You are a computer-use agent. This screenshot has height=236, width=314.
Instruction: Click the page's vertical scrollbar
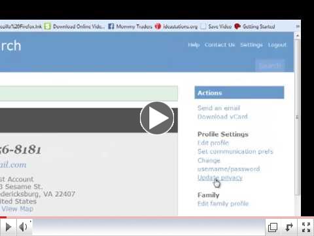pyautogui.click(x=297, y=117)
